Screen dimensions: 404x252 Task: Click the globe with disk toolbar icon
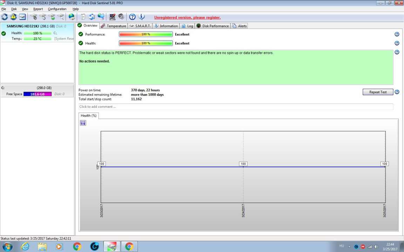[x=72, y=17]
